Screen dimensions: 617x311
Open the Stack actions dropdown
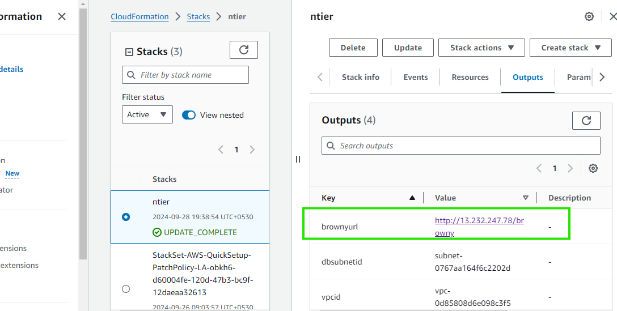point(481,48)
